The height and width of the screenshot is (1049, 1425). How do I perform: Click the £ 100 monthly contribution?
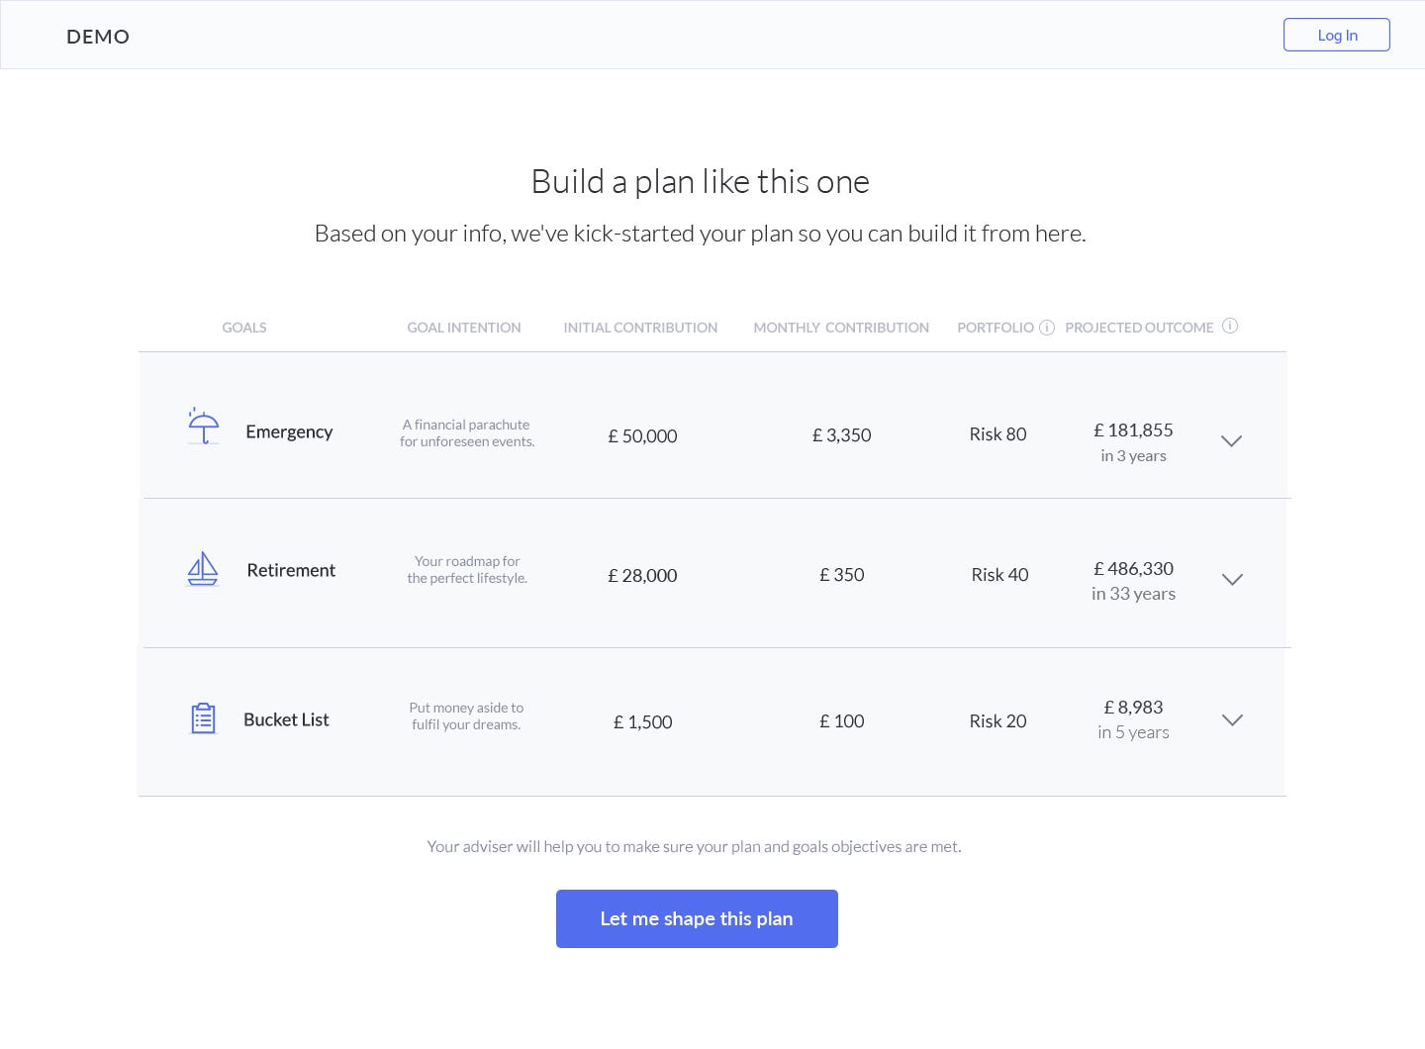click(x=842, y=721)
